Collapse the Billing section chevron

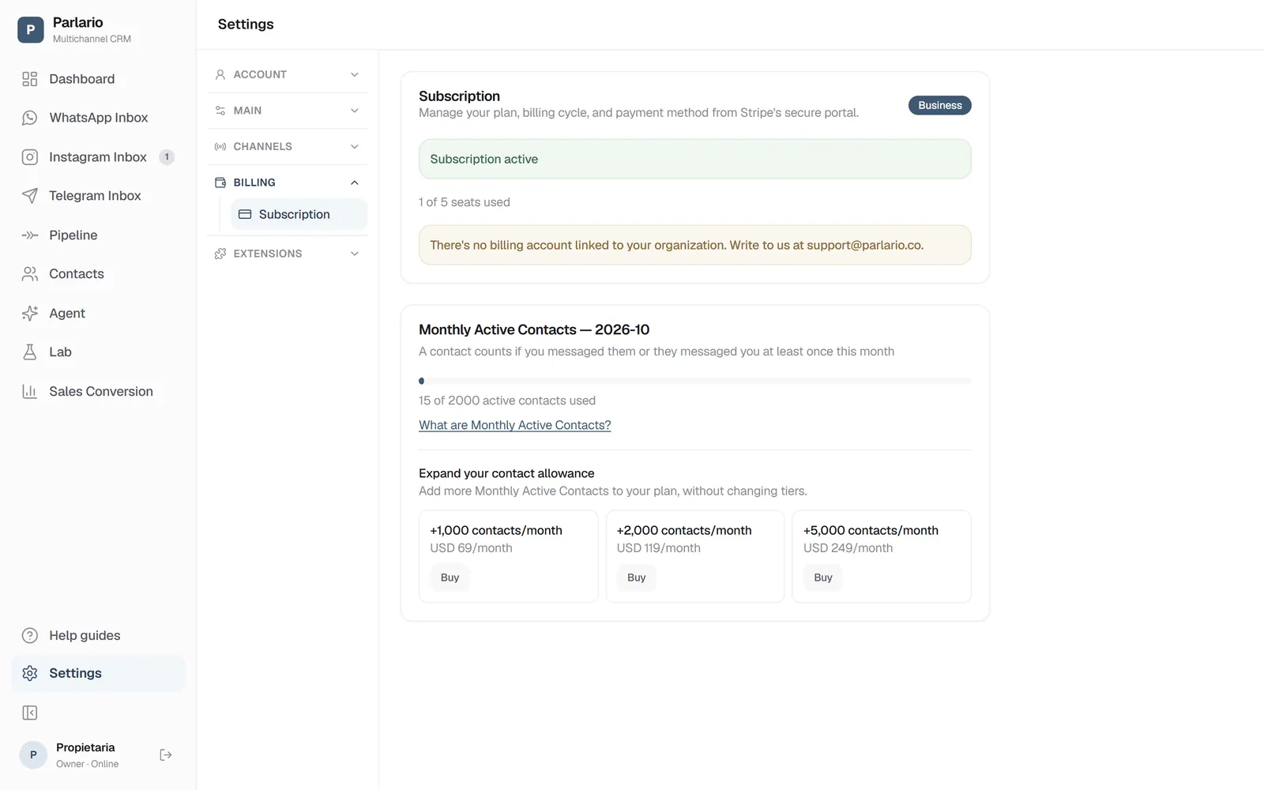coord(355,182)
